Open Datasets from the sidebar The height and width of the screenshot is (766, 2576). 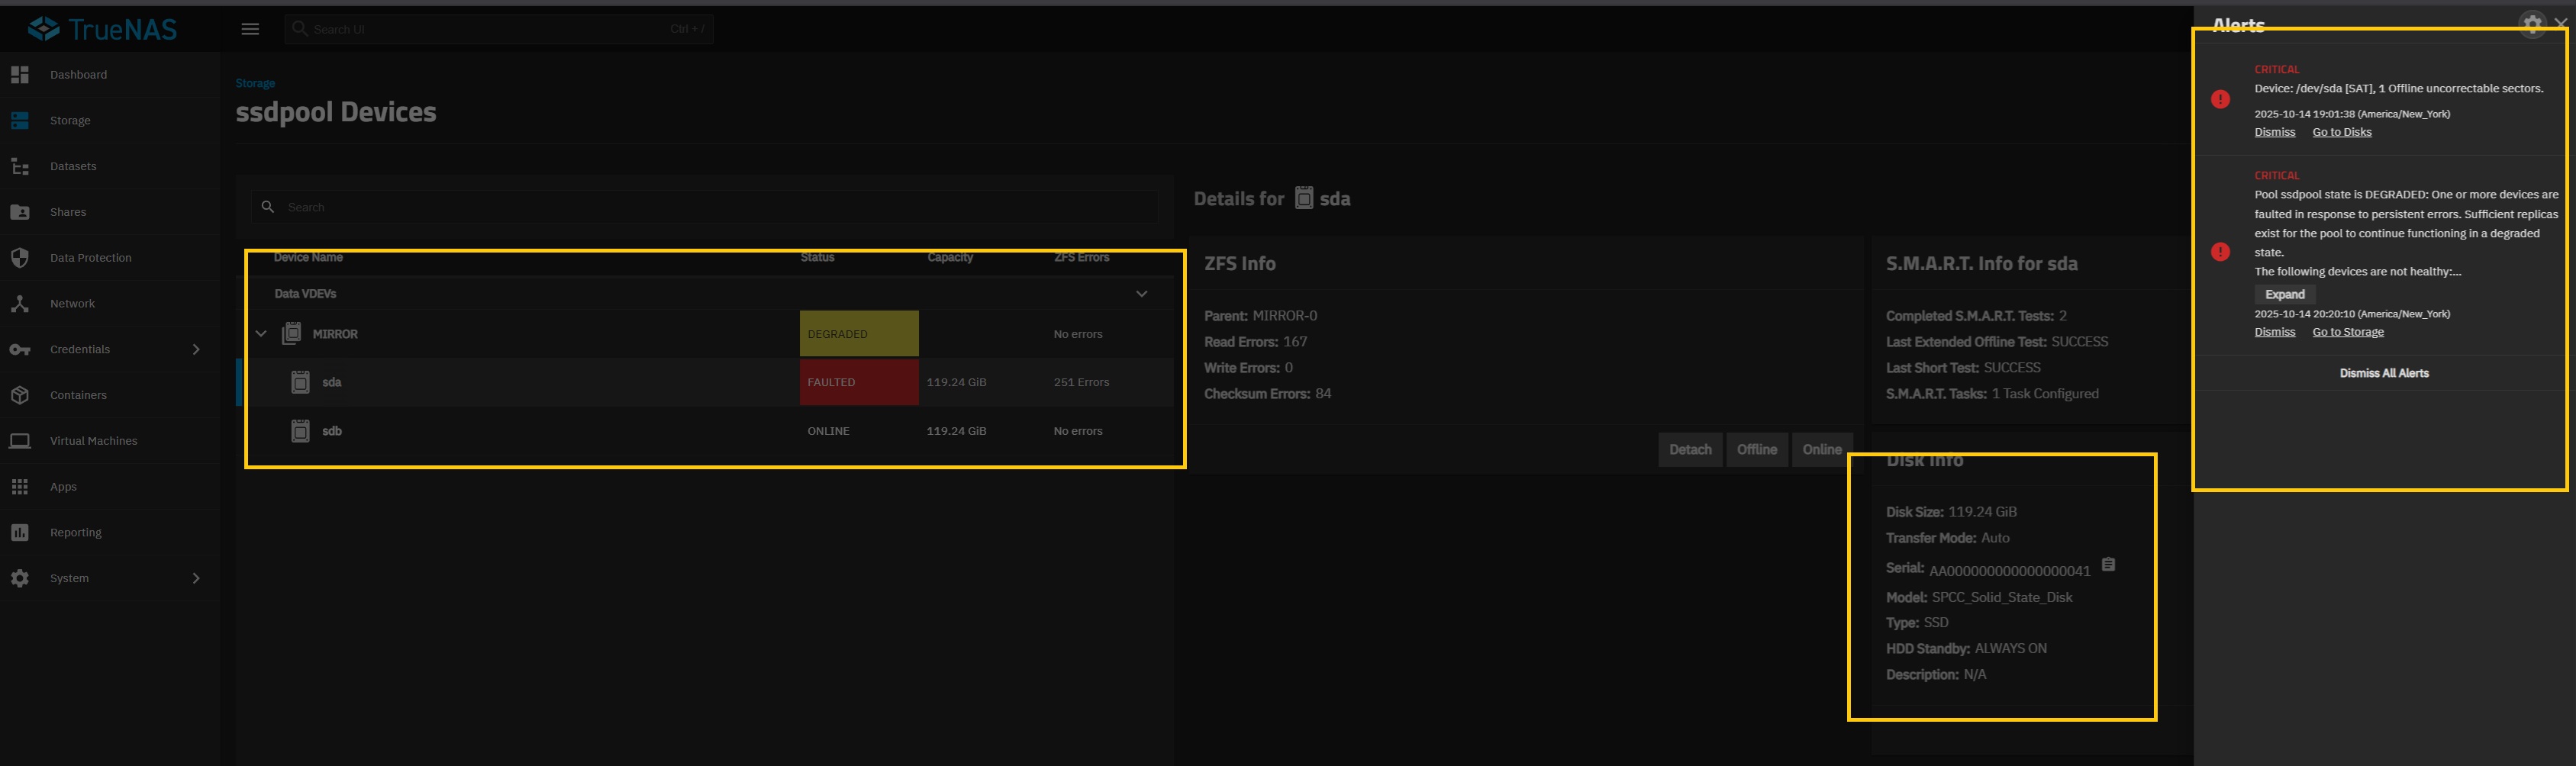(73, 166)
